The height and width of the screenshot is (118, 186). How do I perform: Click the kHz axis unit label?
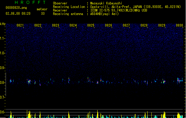pyautogui.click(x=3, y=24)
